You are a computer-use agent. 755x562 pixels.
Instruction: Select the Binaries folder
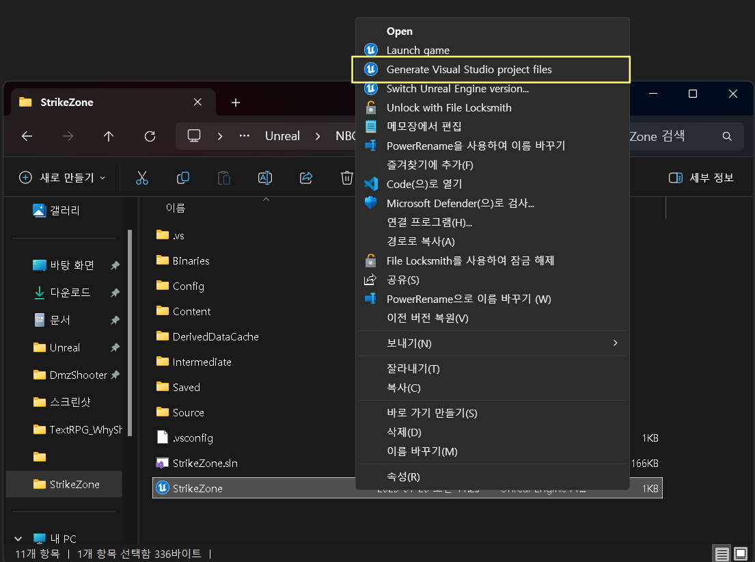(x=191, y=260)
